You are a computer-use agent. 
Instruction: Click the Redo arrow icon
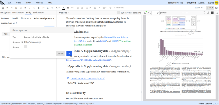pos(21,8)
